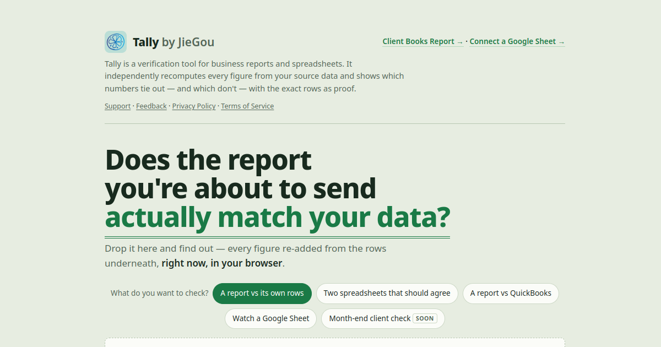661x347 pixels.
Task: Click the green 'actually match your data?' headline
Action: [277, 218]
